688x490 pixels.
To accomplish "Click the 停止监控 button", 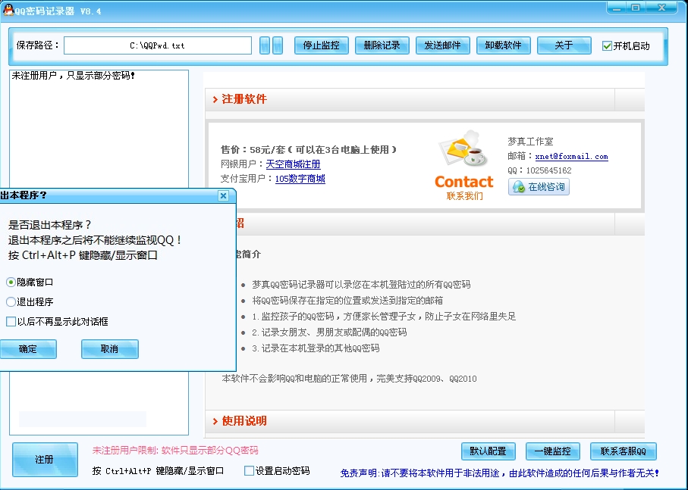I will click(321, 45).
